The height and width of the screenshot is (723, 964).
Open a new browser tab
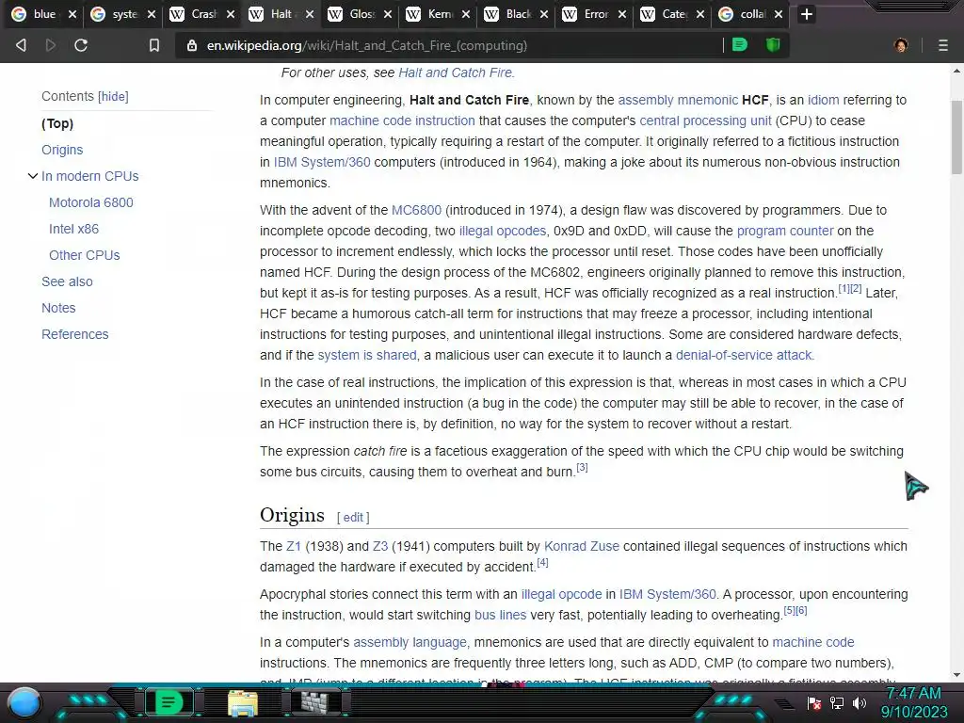click(x=807, y=14)
